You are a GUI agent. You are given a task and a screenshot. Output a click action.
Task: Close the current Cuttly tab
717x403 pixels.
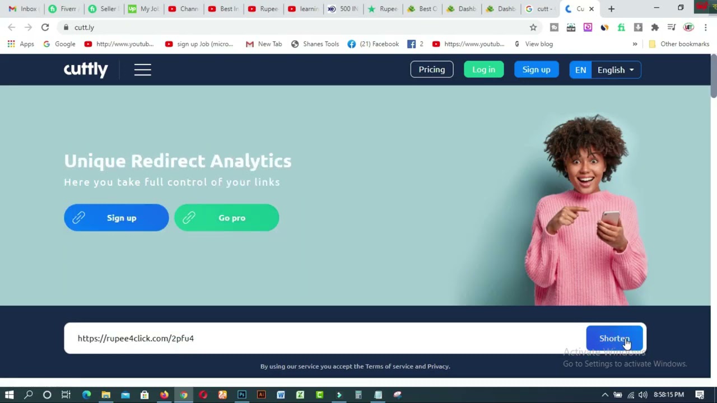pos(591,9)
